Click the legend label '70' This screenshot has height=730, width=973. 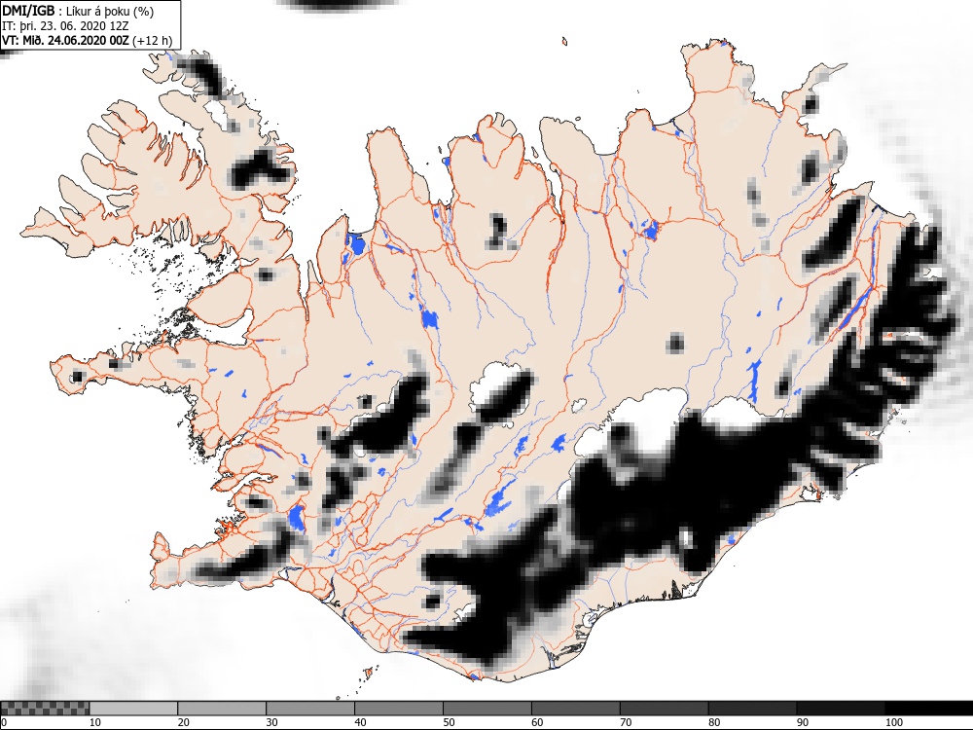pos(626,722)
